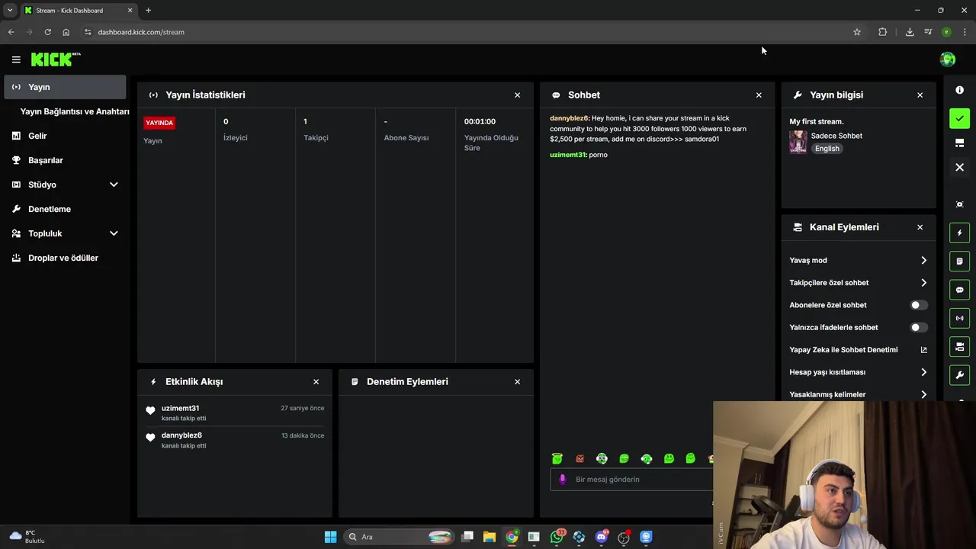
Task: Click the heart icon beside dannyblez6
Action: pyautogui.click(x=150, y=438)
